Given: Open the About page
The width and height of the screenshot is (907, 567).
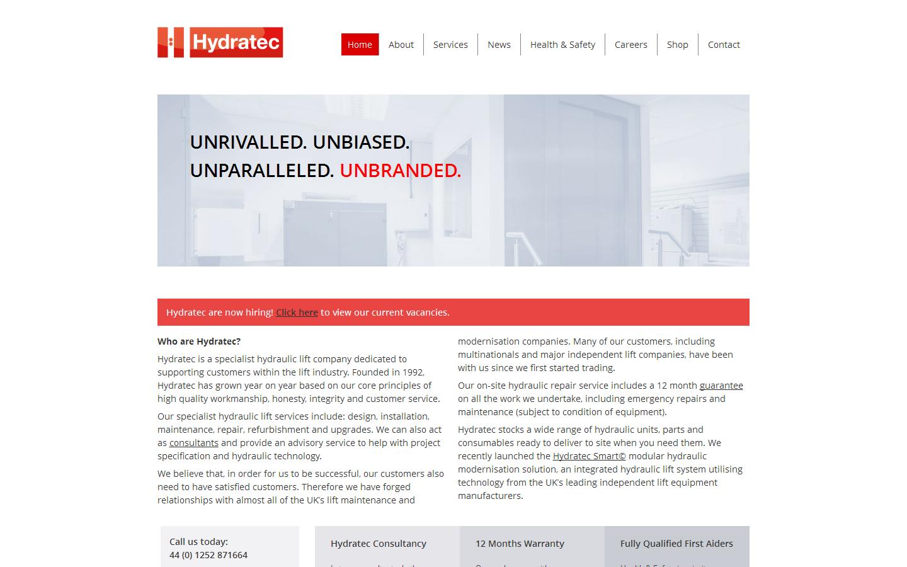Looking at the screenshot, I should [401, 45].
